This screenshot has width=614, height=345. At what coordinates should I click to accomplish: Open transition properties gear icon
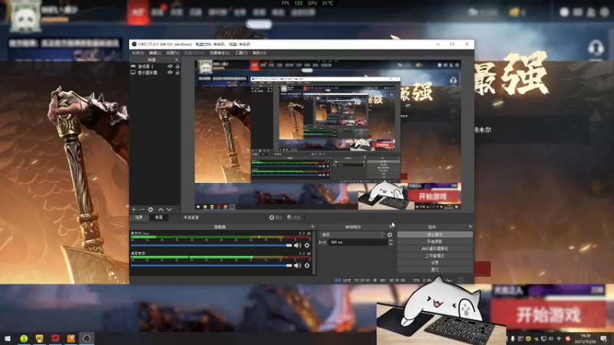[390, 235]
